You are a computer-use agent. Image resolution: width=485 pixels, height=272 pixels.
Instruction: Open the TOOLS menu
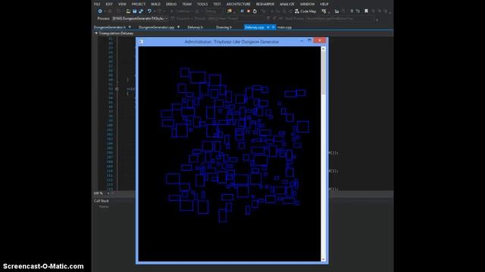coord(202,4)
